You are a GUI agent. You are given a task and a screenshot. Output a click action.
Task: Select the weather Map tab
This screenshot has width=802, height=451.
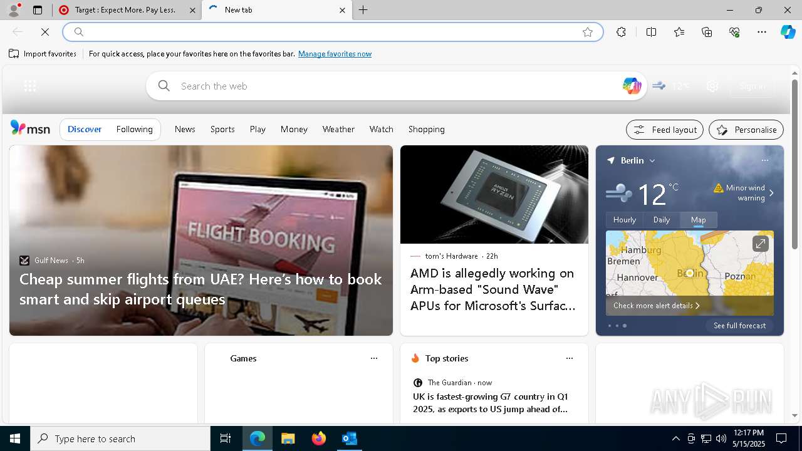(699, 220)
